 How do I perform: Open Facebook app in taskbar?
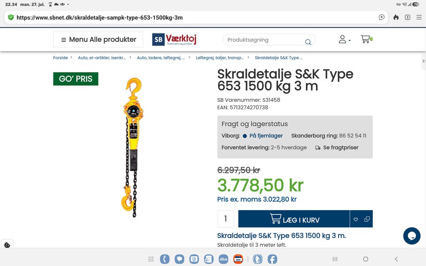[272, 259]
